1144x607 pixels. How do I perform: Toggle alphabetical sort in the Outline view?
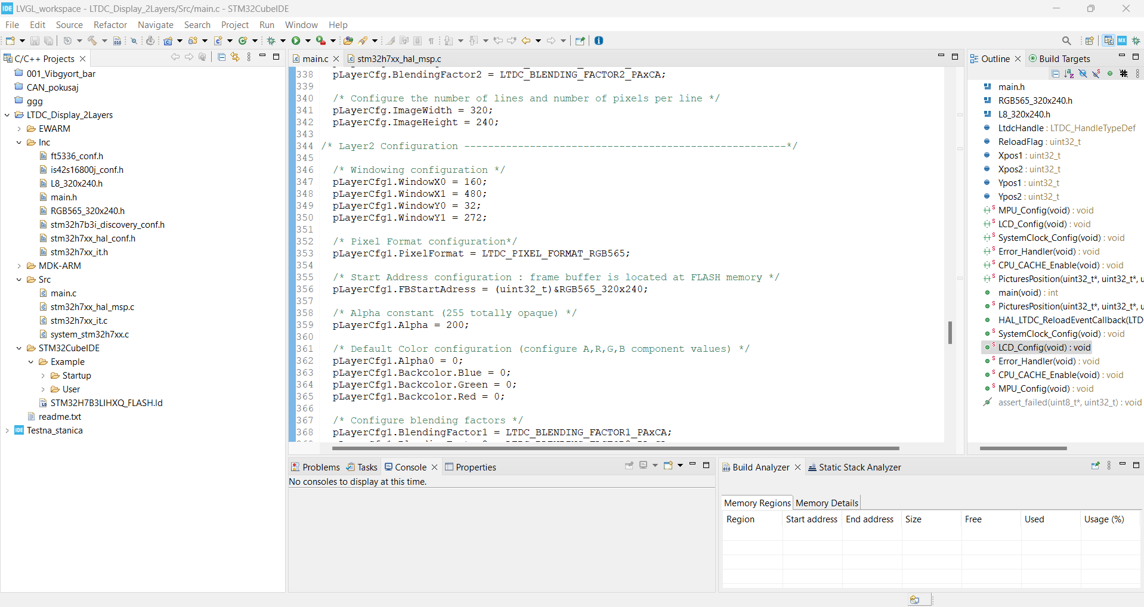click(x=1068, y=73)
